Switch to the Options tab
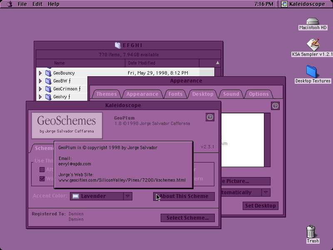The height and width of the screenshot is (250, 333). pos(258,94)
